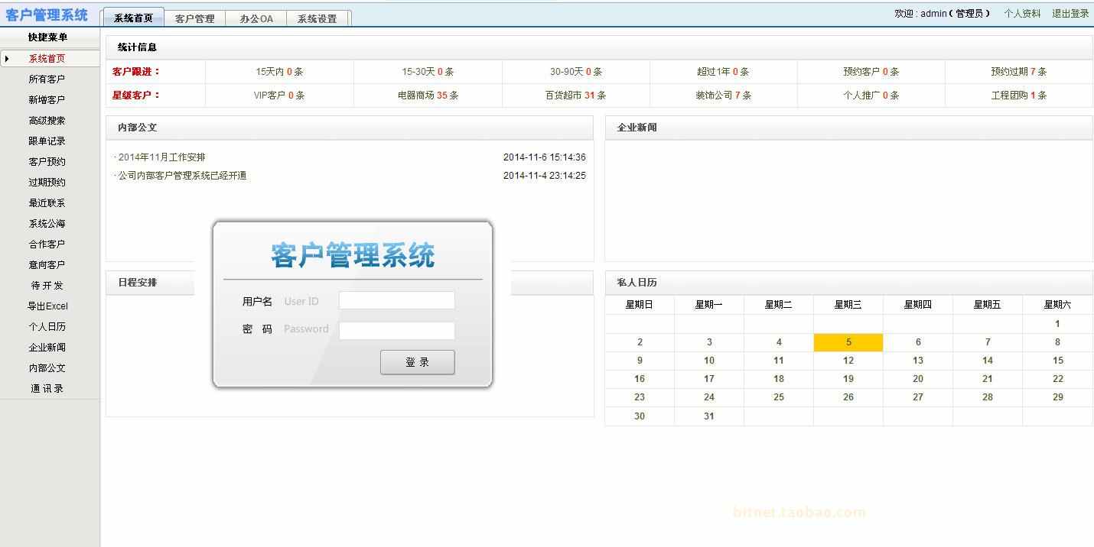Click the arrow marker beside 系统首页
The image size is (1094, 547).
click(7, 59)
